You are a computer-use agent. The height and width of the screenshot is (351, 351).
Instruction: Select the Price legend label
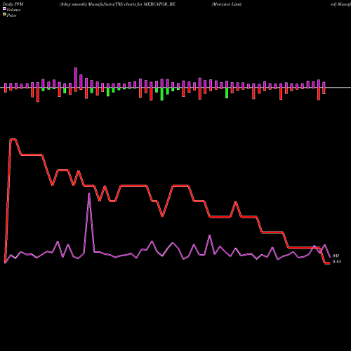pyautogui.click(x=12, y=15)
